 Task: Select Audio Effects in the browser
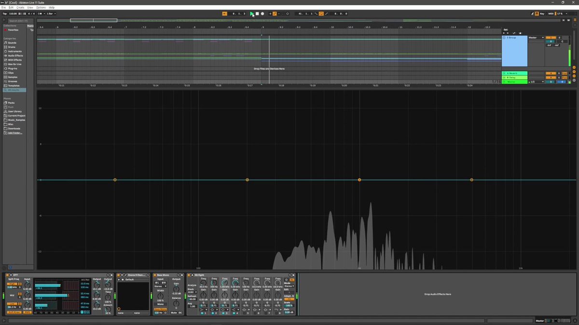(x=14, y=55)
